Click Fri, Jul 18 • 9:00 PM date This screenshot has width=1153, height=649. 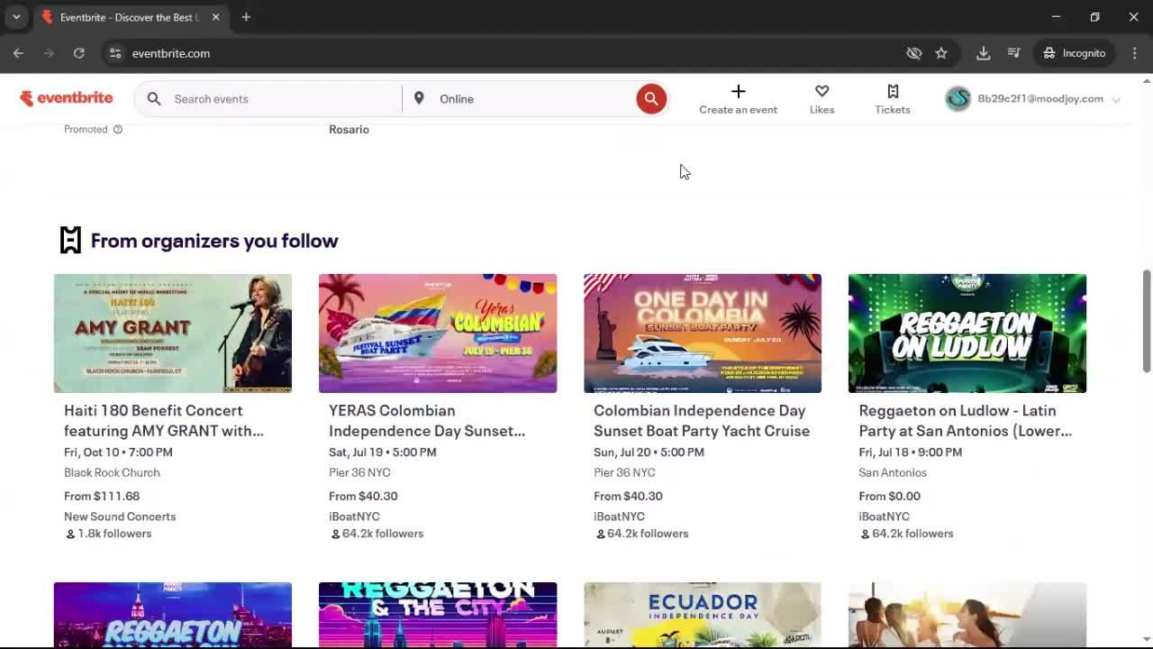[x=911, y=452]
